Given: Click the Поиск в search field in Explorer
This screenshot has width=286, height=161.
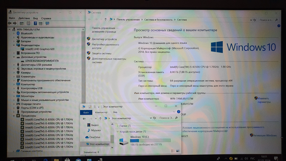Looking at the screenshot, I should pyautogui.click(x=168, y=118).
